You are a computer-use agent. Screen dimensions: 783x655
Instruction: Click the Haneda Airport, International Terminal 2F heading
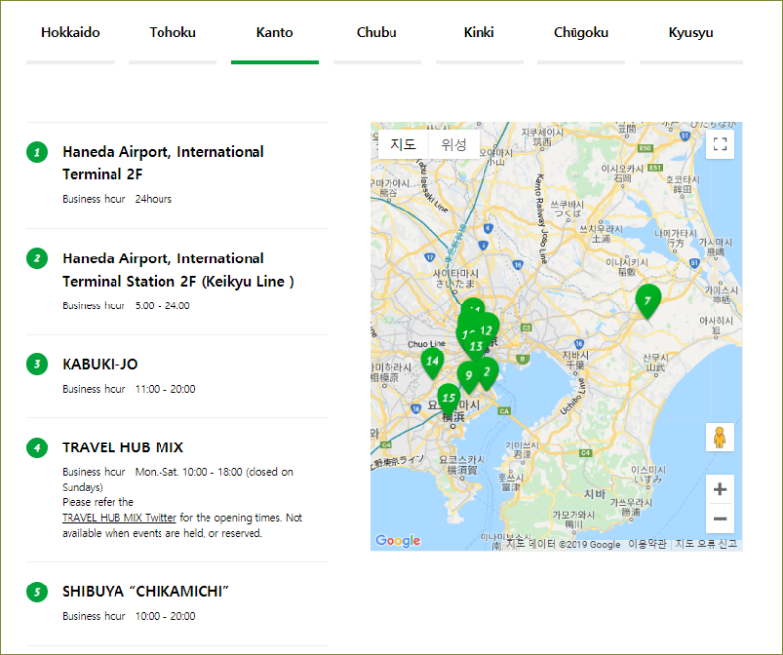pyautogui.click(x=162, y=163)
